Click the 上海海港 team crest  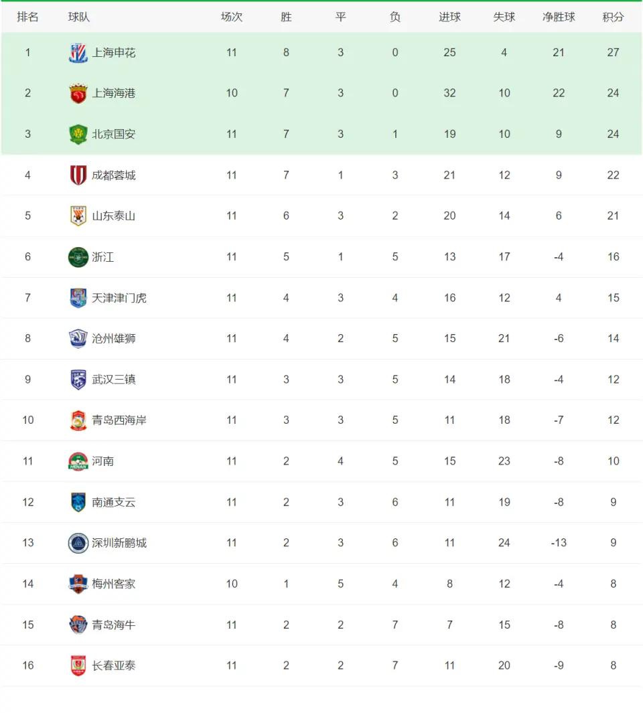[x=78, y=93]
